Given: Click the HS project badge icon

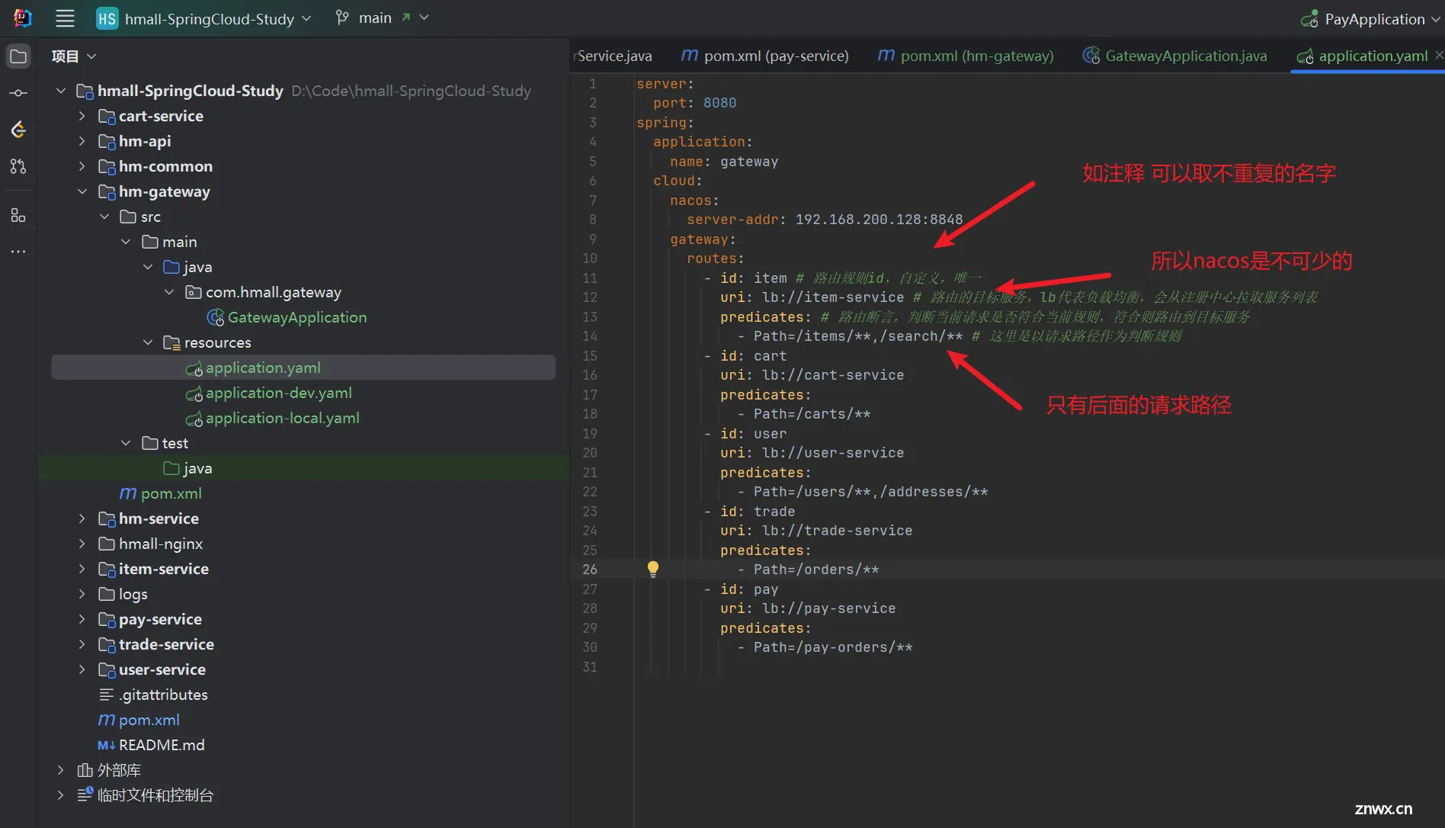Looking at the screenshot, I should point(107,19).
